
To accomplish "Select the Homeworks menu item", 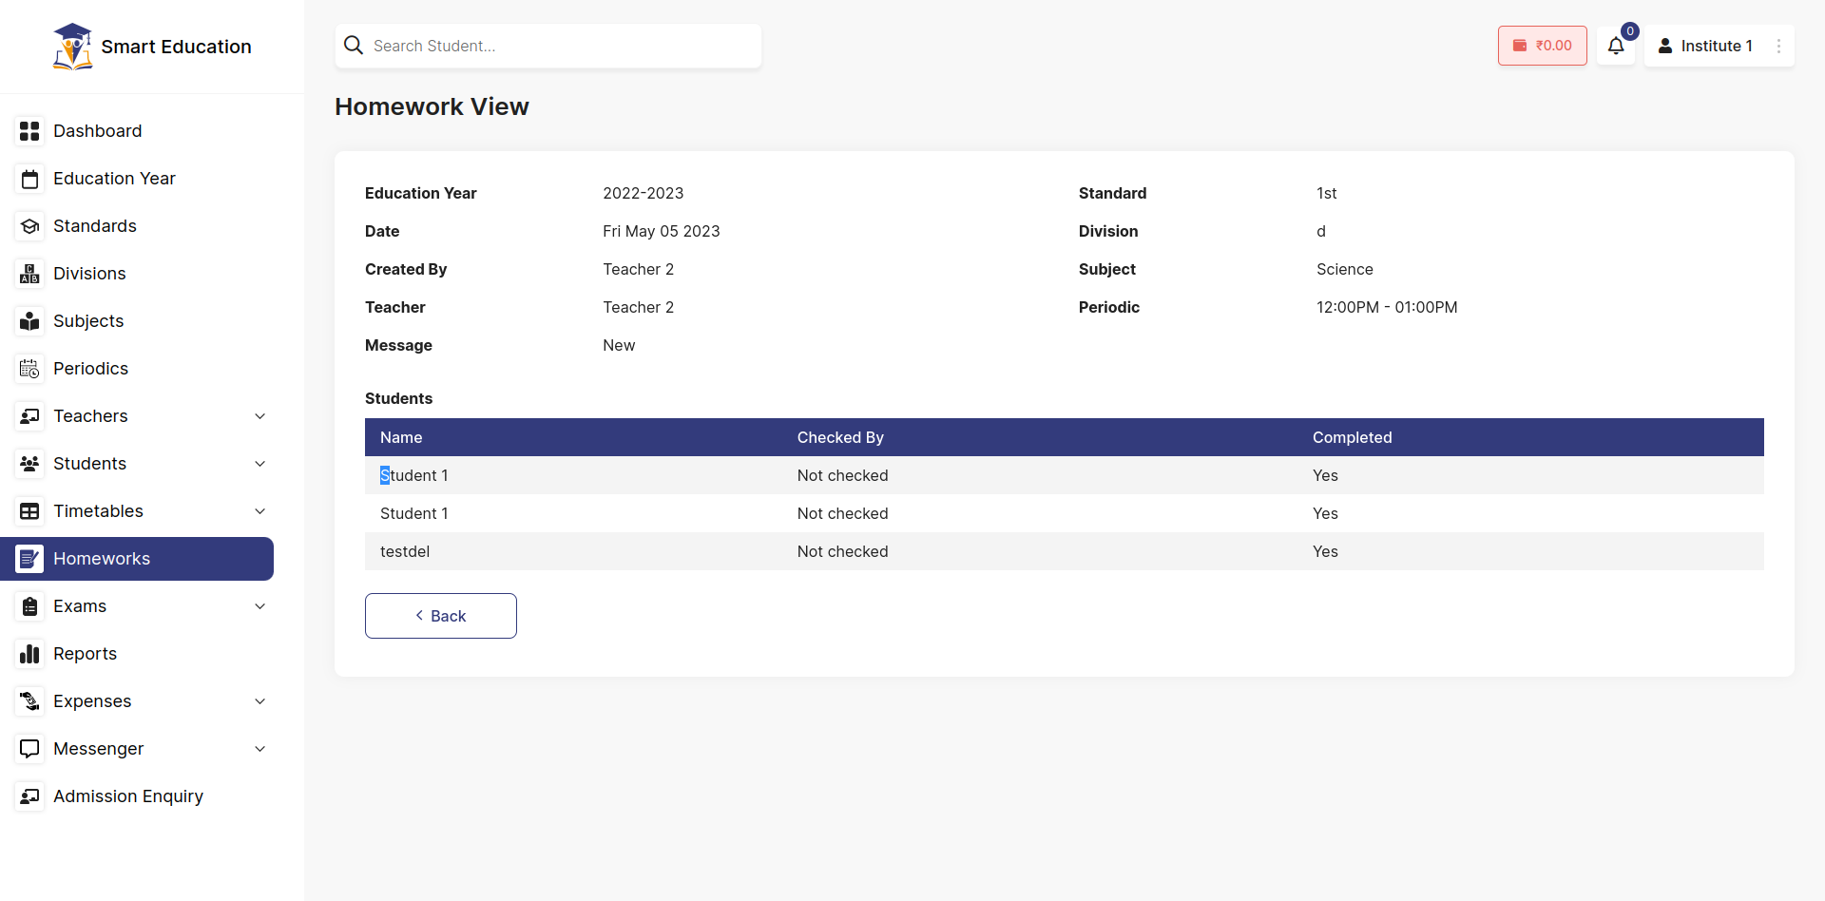I will click(137, 559).
